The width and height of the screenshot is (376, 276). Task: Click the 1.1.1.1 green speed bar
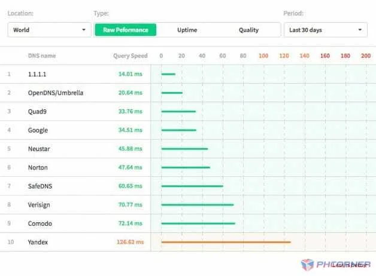pyautogui.click(x=168, y=74)
